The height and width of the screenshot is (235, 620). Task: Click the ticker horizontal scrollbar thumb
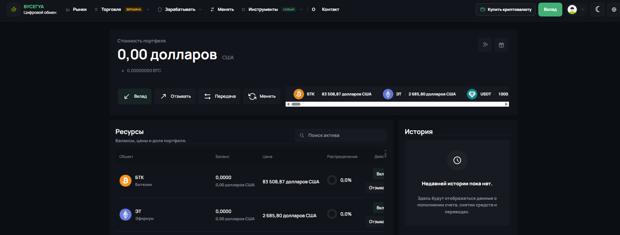296,104
